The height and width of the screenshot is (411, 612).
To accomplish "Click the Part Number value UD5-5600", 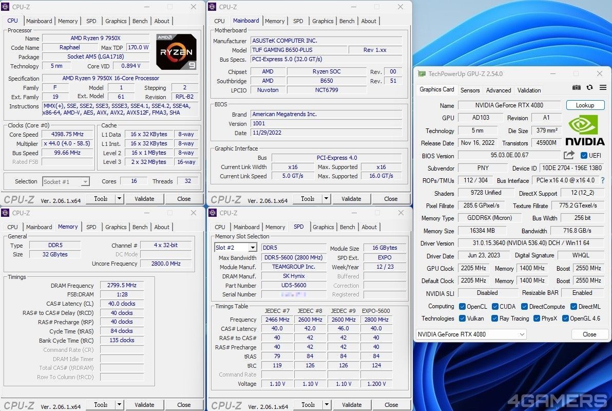I will [294, 285].
